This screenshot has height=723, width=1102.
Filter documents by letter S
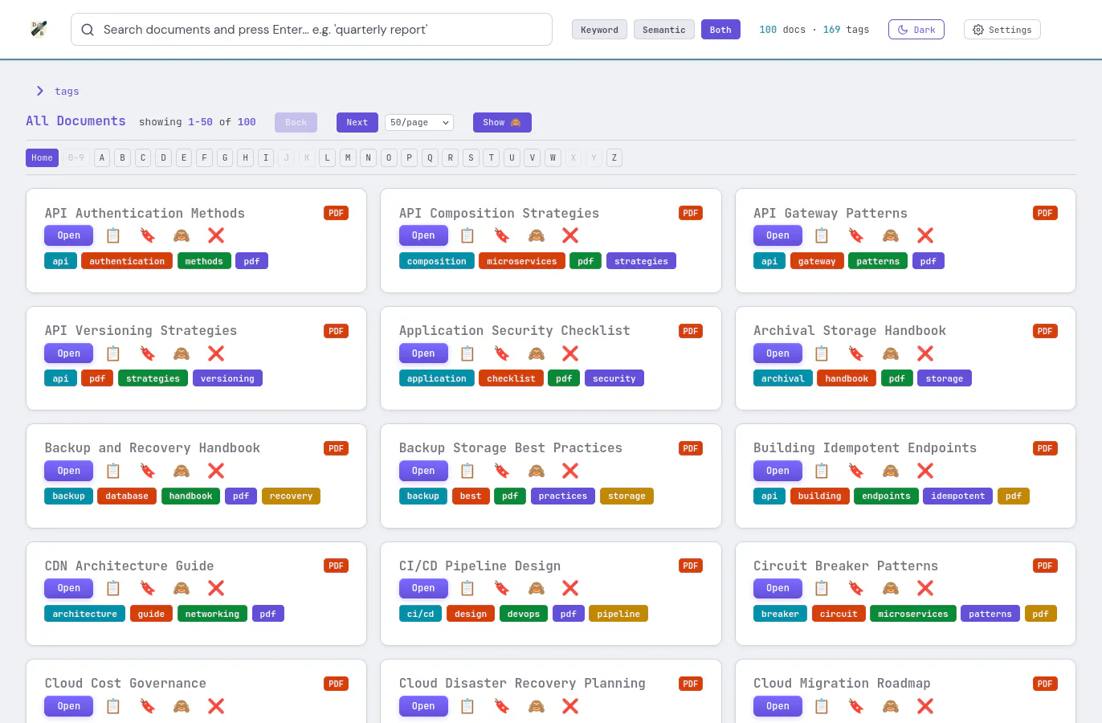click(471, 157)
